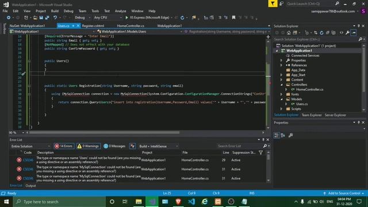368x207 pixels.
Task: Open the Debug configuration dropdown
Action: (82, 18)
